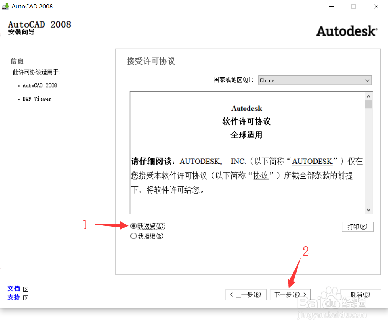This screenshot has width=388, height=328.
Task: Click the AutoCAD 2008 bullet list item
Action: tap(40, 86)
